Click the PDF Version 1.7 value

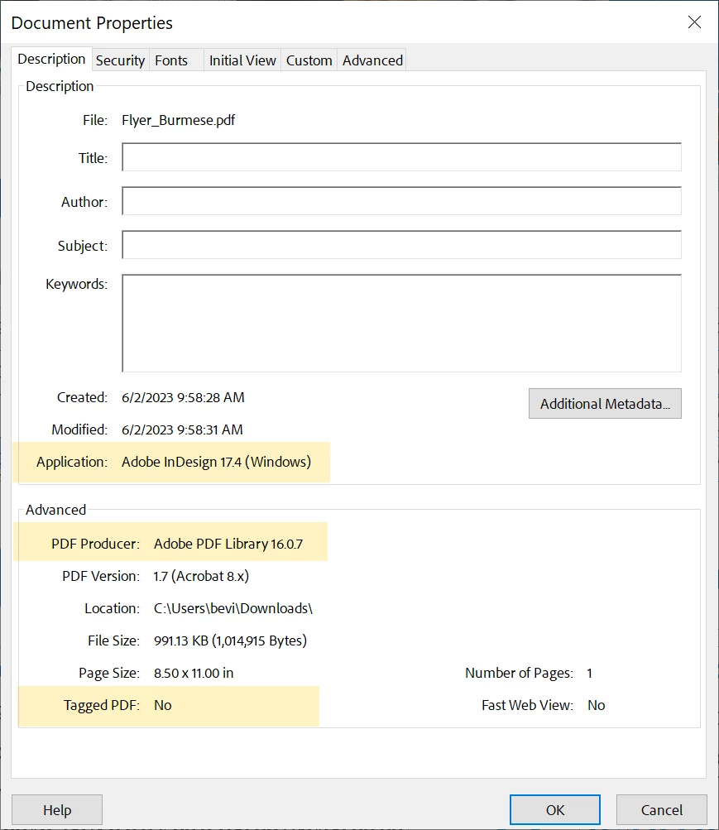(x=201, y=577)
